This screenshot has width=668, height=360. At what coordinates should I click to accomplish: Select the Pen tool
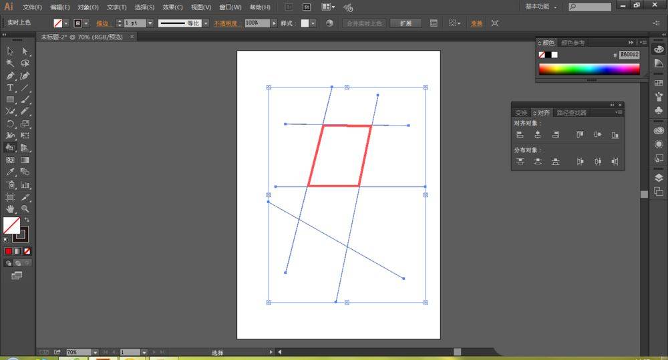[x=10, y=75]
